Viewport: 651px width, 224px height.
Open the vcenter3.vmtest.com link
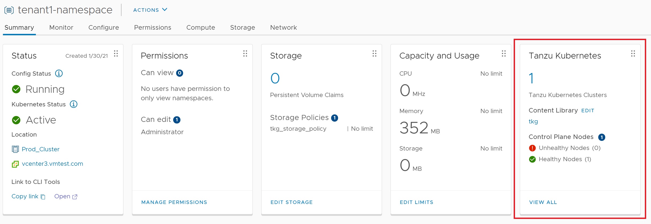tap(52, 164)
